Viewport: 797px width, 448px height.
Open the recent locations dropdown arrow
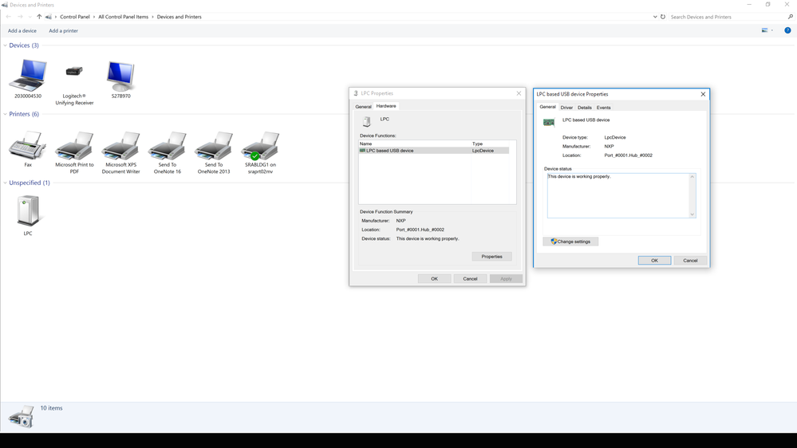(30, 17)
